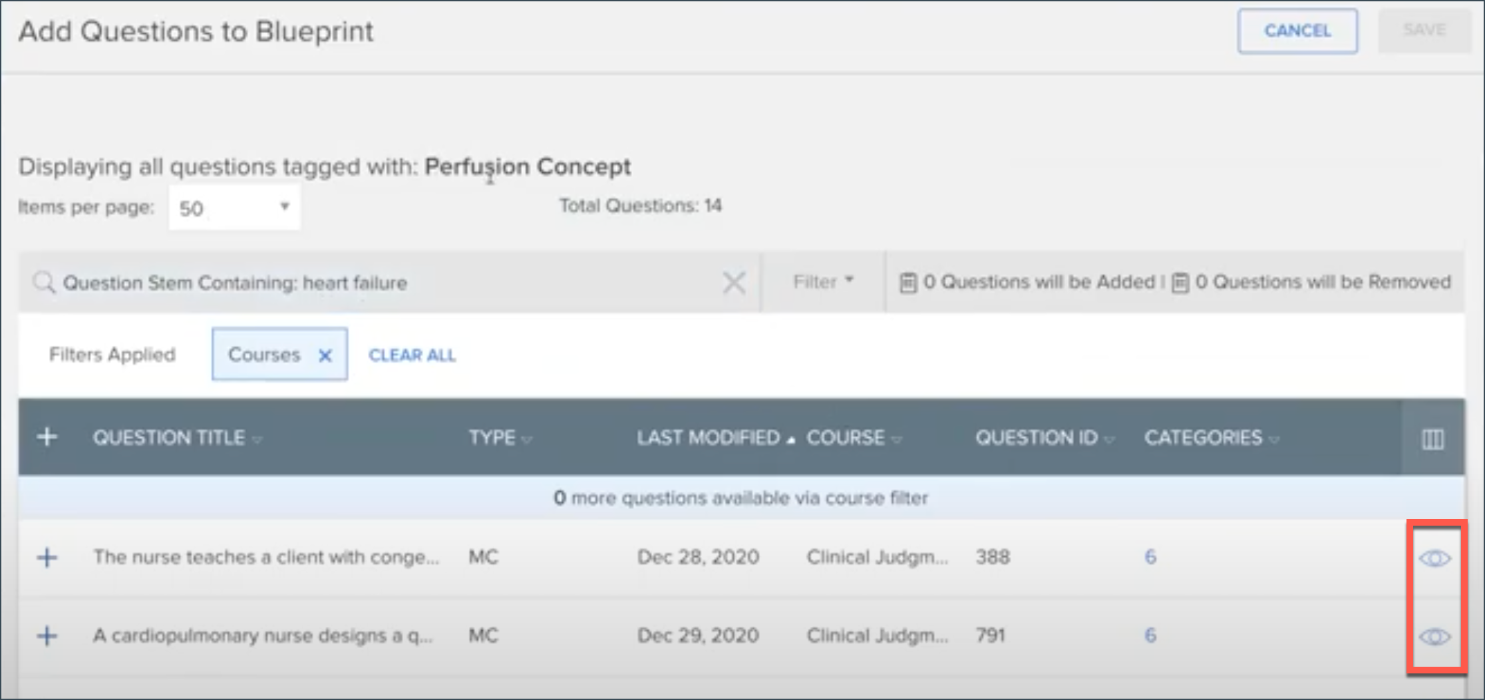
Task: Click the plus icon in the table header
Action: click(47, 437)
